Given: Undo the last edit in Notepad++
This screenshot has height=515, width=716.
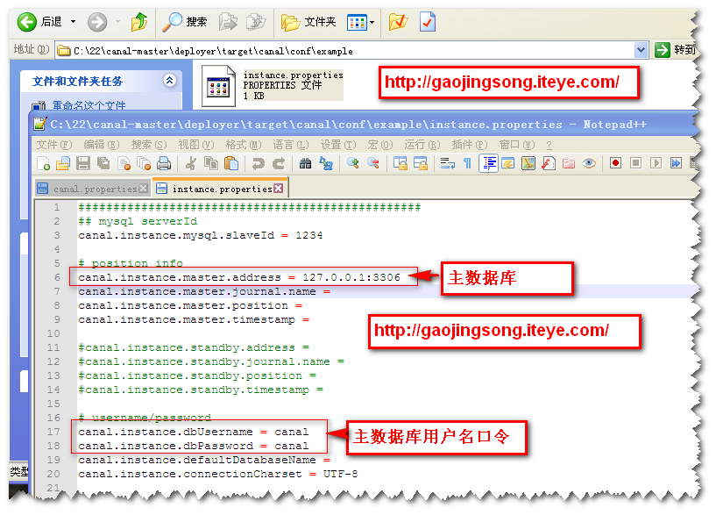Looking at the screenshot, I should click(x=259, y=163).
